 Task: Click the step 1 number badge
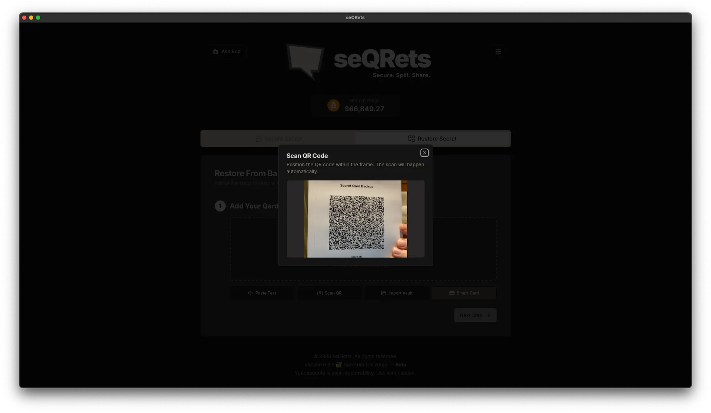click(220, 206)
